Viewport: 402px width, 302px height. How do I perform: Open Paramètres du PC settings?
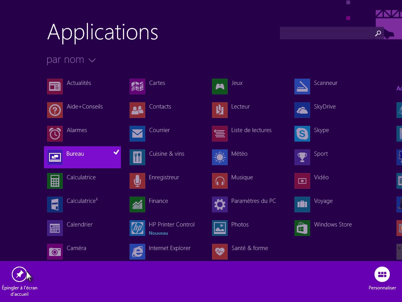[x=253, y=201]
